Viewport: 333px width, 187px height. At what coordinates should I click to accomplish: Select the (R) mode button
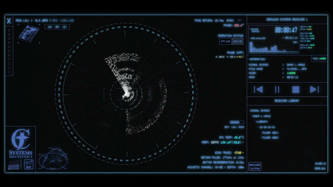coord(57,27)
